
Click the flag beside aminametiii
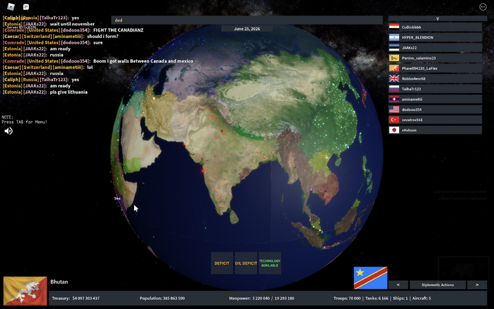(x=394, y=100)
